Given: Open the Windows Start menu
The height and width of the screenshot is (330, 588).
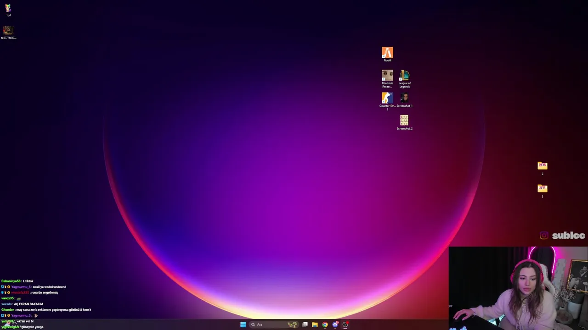Looking at the screenshot, I should (x=243, y=324).
